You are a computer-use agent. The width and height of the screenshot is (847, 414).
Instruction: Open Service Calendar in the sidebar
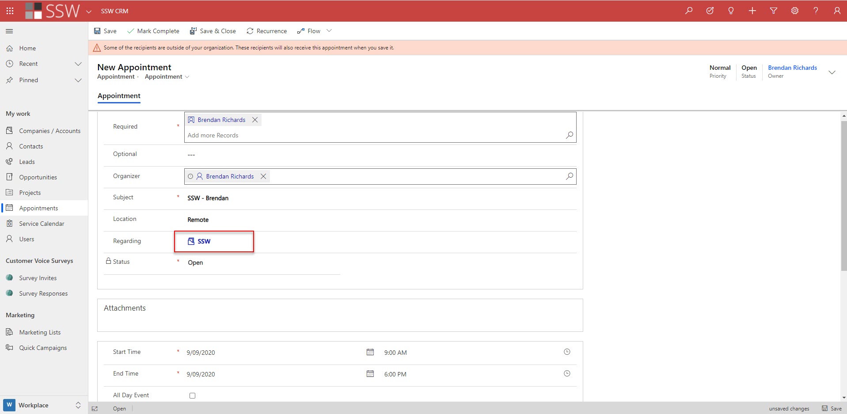[x=42, y=224]
